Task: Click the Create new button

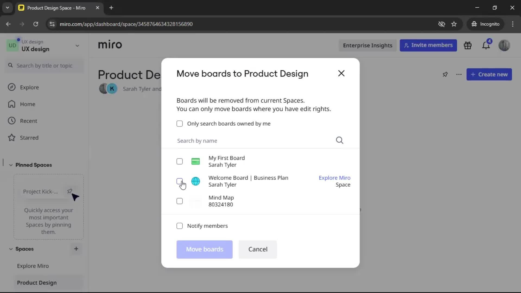Action: click(489, 74)
